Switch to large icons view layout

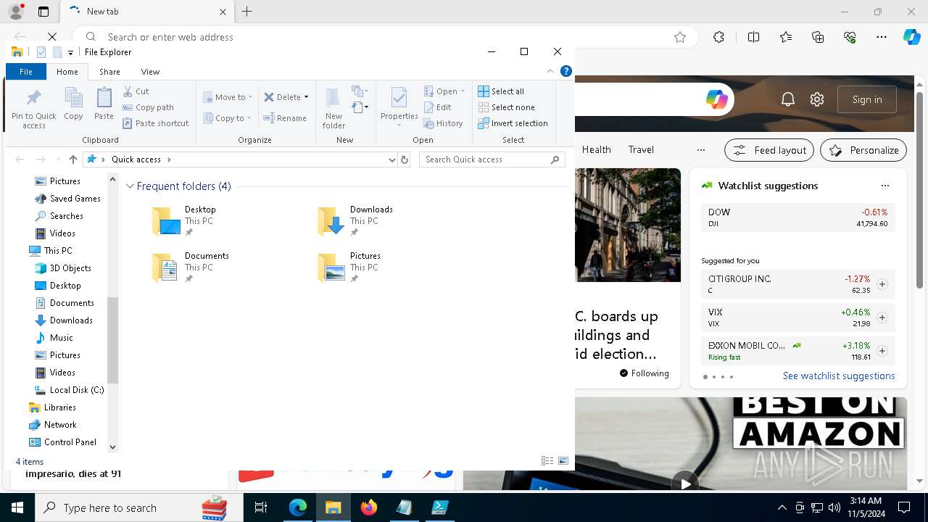(x=563, y=461)
